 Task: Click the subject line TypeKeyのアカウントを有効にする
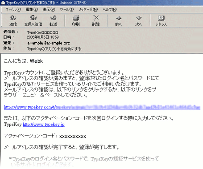pyautogui.click(x=54, y=49)
